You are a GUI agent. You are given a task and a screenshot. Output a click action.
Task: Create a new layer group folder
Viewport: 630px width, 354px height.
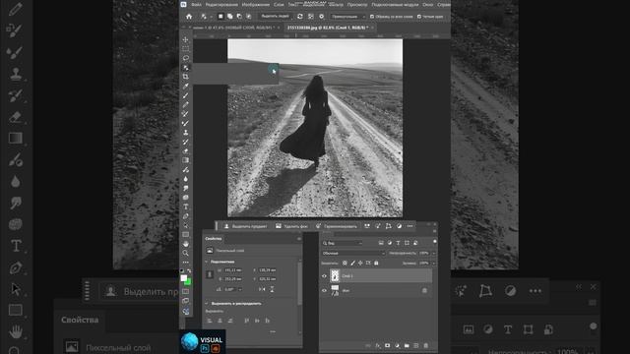[407, 345]
